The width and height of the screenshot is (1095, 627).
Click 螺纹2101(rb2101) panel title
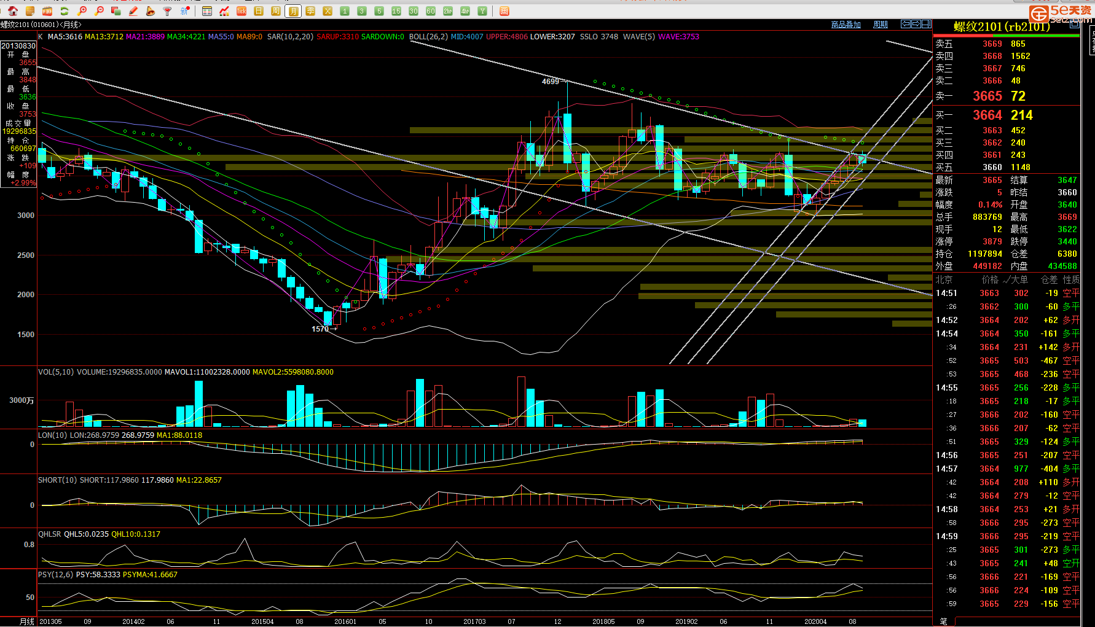coord(1002,27)
